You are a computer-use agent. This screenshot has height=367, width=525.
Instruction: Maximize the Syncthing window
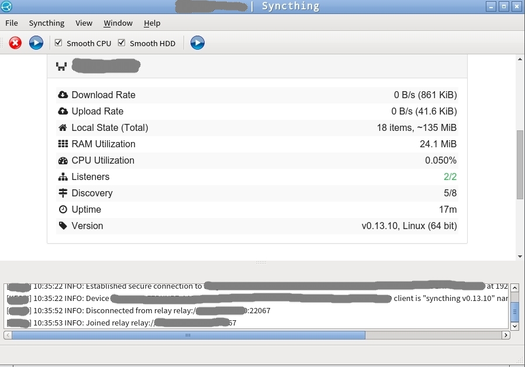click(504, 6)
